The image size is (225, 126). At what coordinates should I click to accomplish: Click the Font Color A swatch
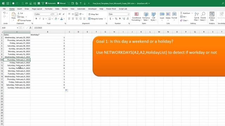pyautogui.click(x=62, y=19)
